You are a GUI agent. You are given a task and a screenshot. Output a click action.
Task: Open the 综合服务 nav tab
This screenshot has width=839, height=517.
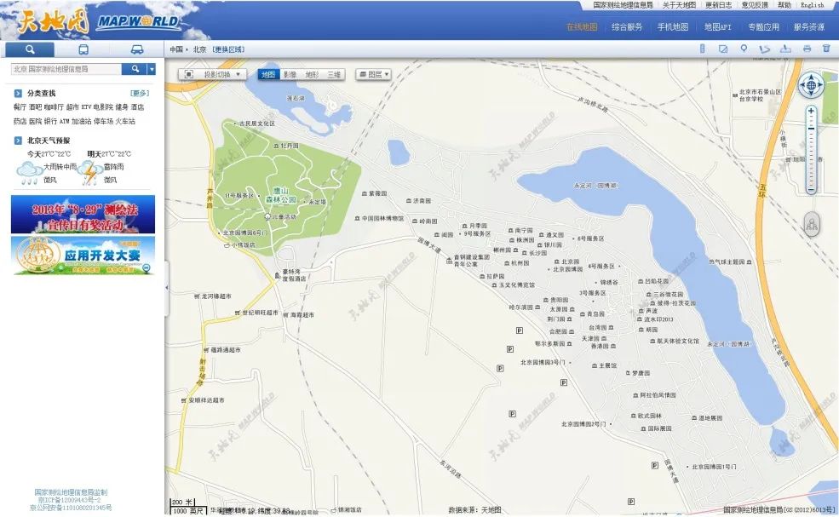(627, 26)
